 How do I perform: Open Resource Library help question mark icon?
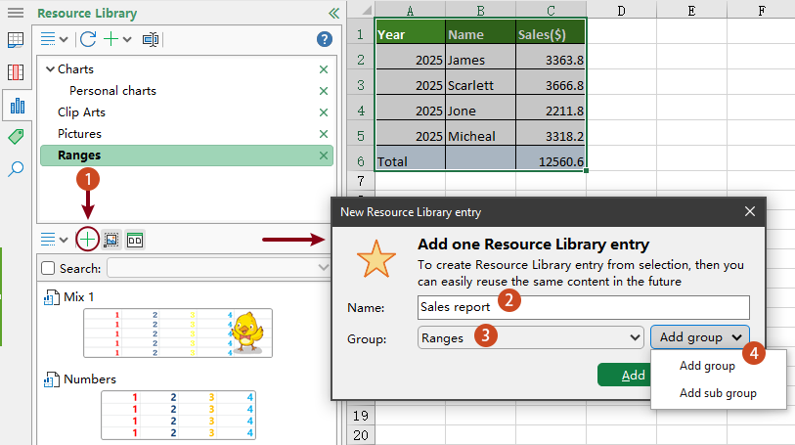point(325,39)
